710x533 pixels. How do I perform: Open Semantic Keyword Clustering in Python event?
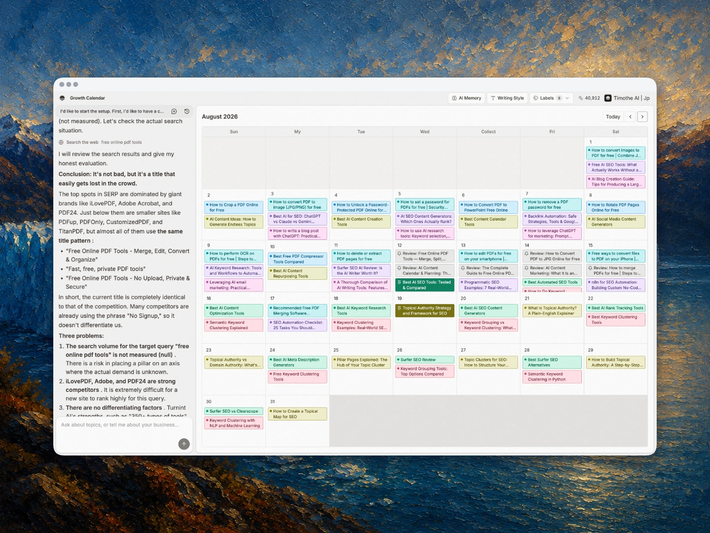552,377
